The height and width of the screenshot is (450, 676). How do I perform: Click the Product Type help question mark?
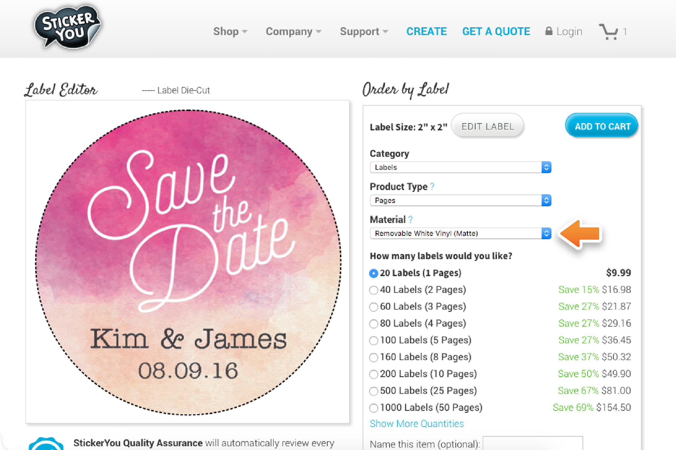coord(432,187)
